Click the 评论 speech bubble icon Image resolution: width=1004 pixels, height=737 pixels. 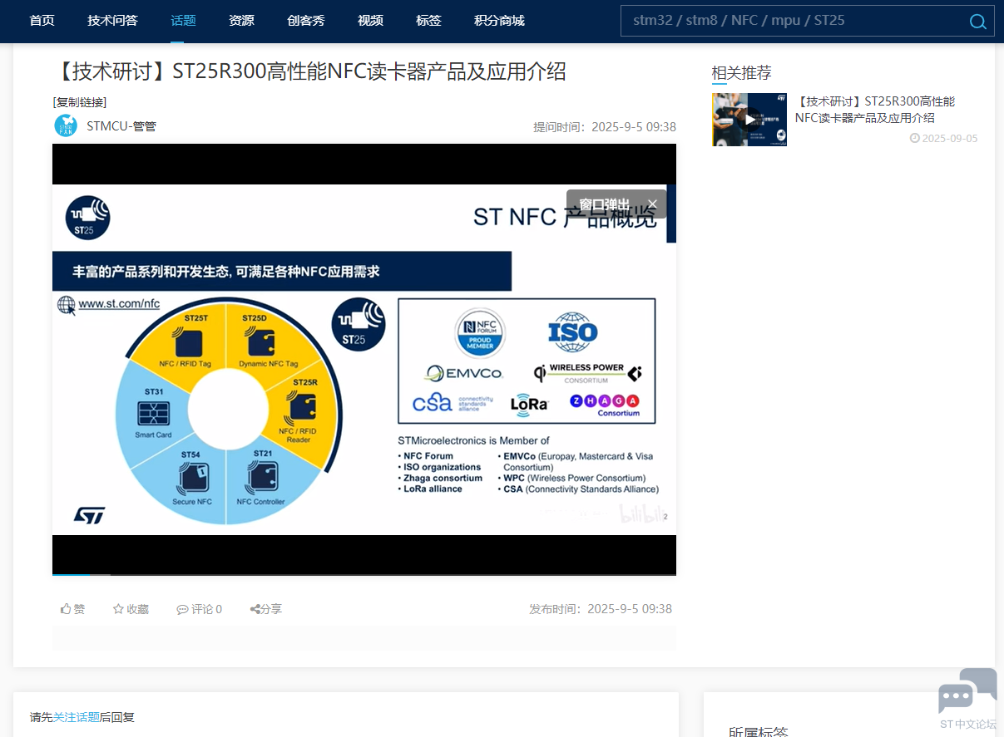tap(182, 610)
